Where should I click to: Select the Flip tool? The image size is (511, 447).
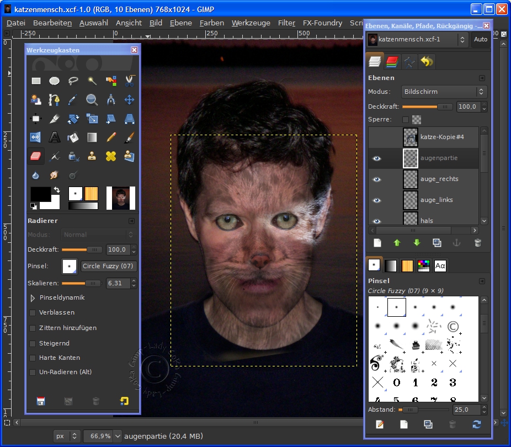[x=35, y=137]
